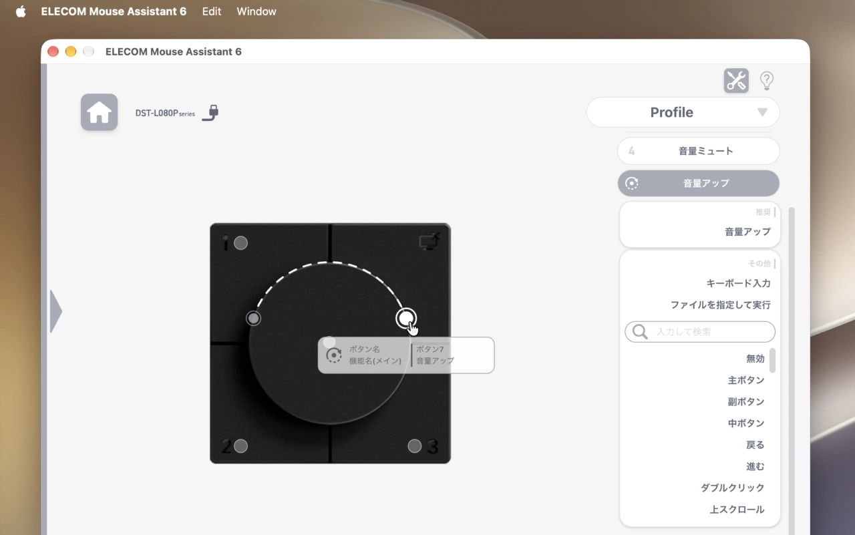Click the wired connection icon beside DST-L080P

tap(210, 112)
